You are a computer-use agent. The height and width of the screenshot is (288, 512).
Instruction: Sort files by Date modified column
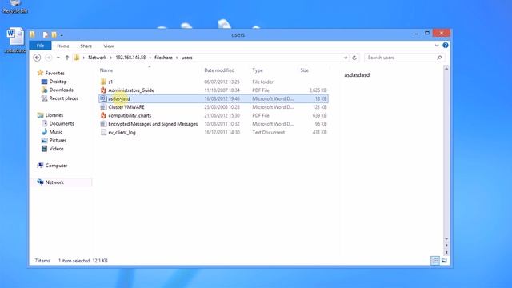[219, 70]
